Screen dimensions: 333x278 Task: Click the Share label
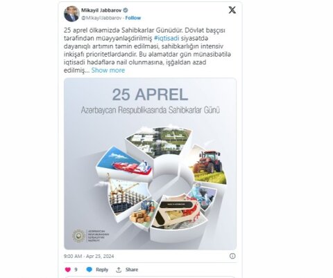point(132,270)
